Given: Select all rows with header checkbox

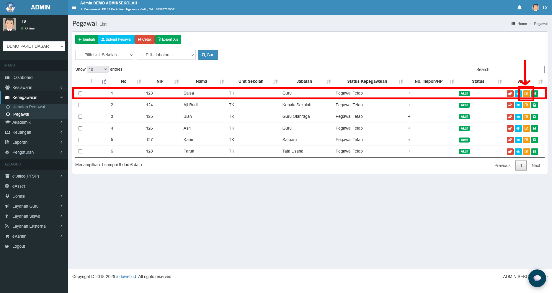Looking at the screenshot, I should (90, 81).
